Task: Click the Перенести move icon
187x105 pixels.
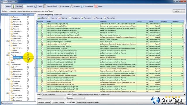Action: (x=82, y=18)
